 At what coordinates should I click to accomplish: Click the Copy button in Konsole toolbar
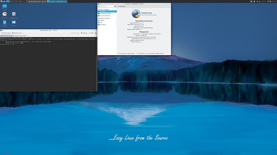[75, 33]
